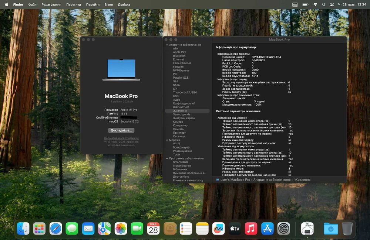
Task: Click battery status icon in menu bar
Action: coord(305,4)
